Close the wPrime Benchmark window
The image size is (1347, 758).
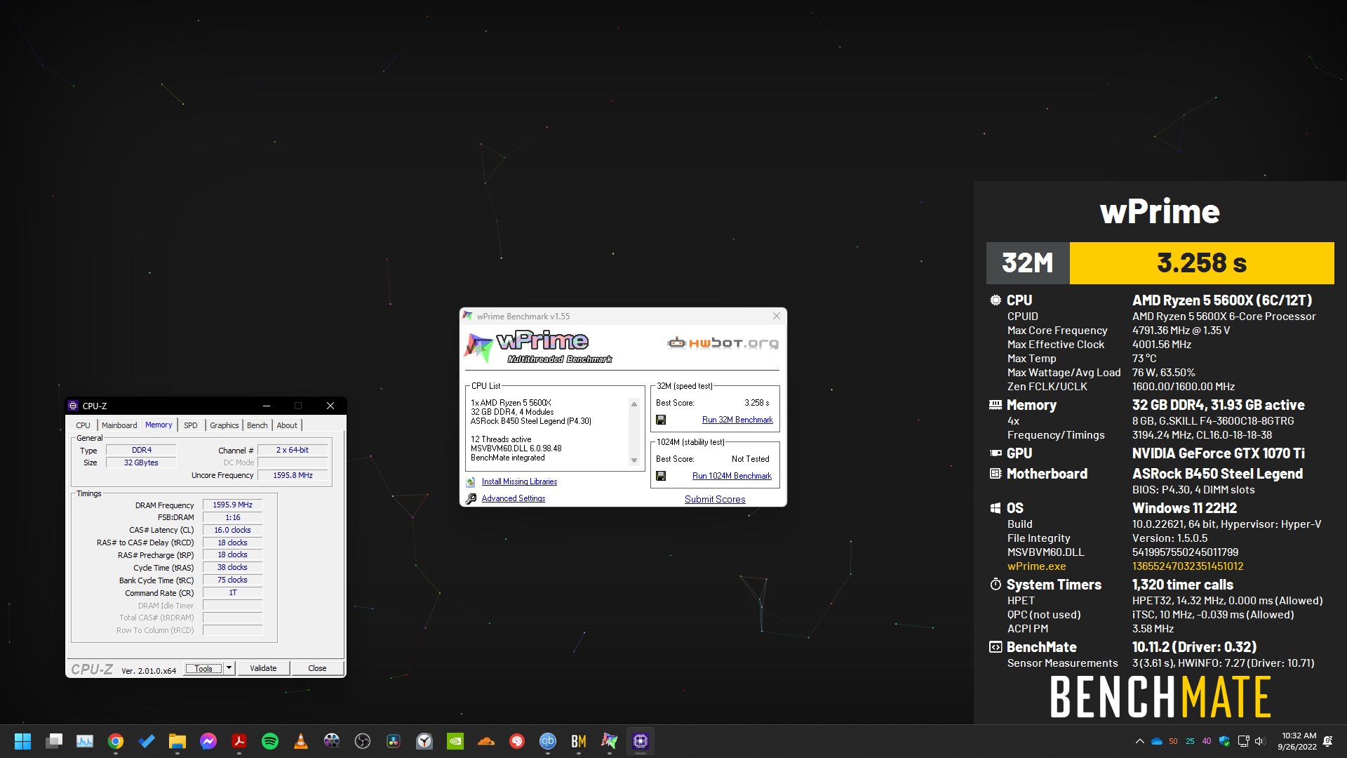coord(777,316)
